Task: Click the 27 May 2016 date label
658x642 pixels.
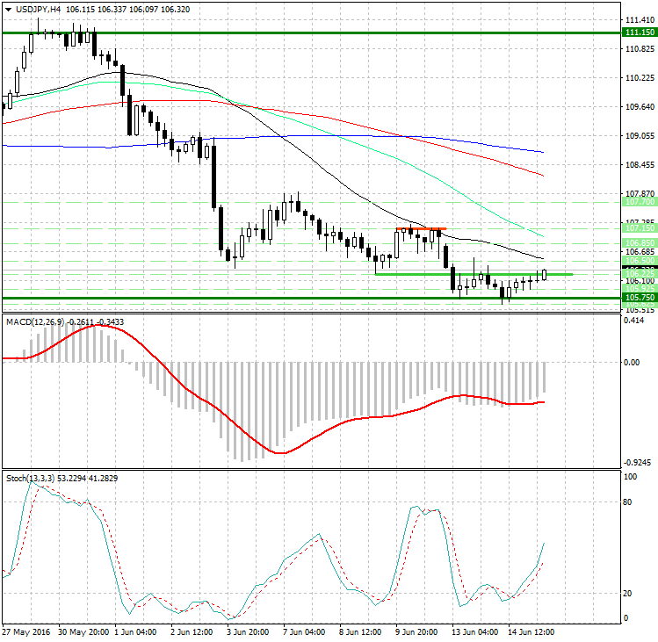Action: 26,632
